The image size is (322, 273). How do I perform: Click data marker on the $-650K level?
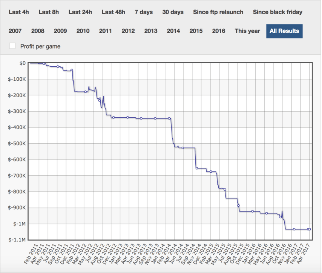click(x=197, y=168)
